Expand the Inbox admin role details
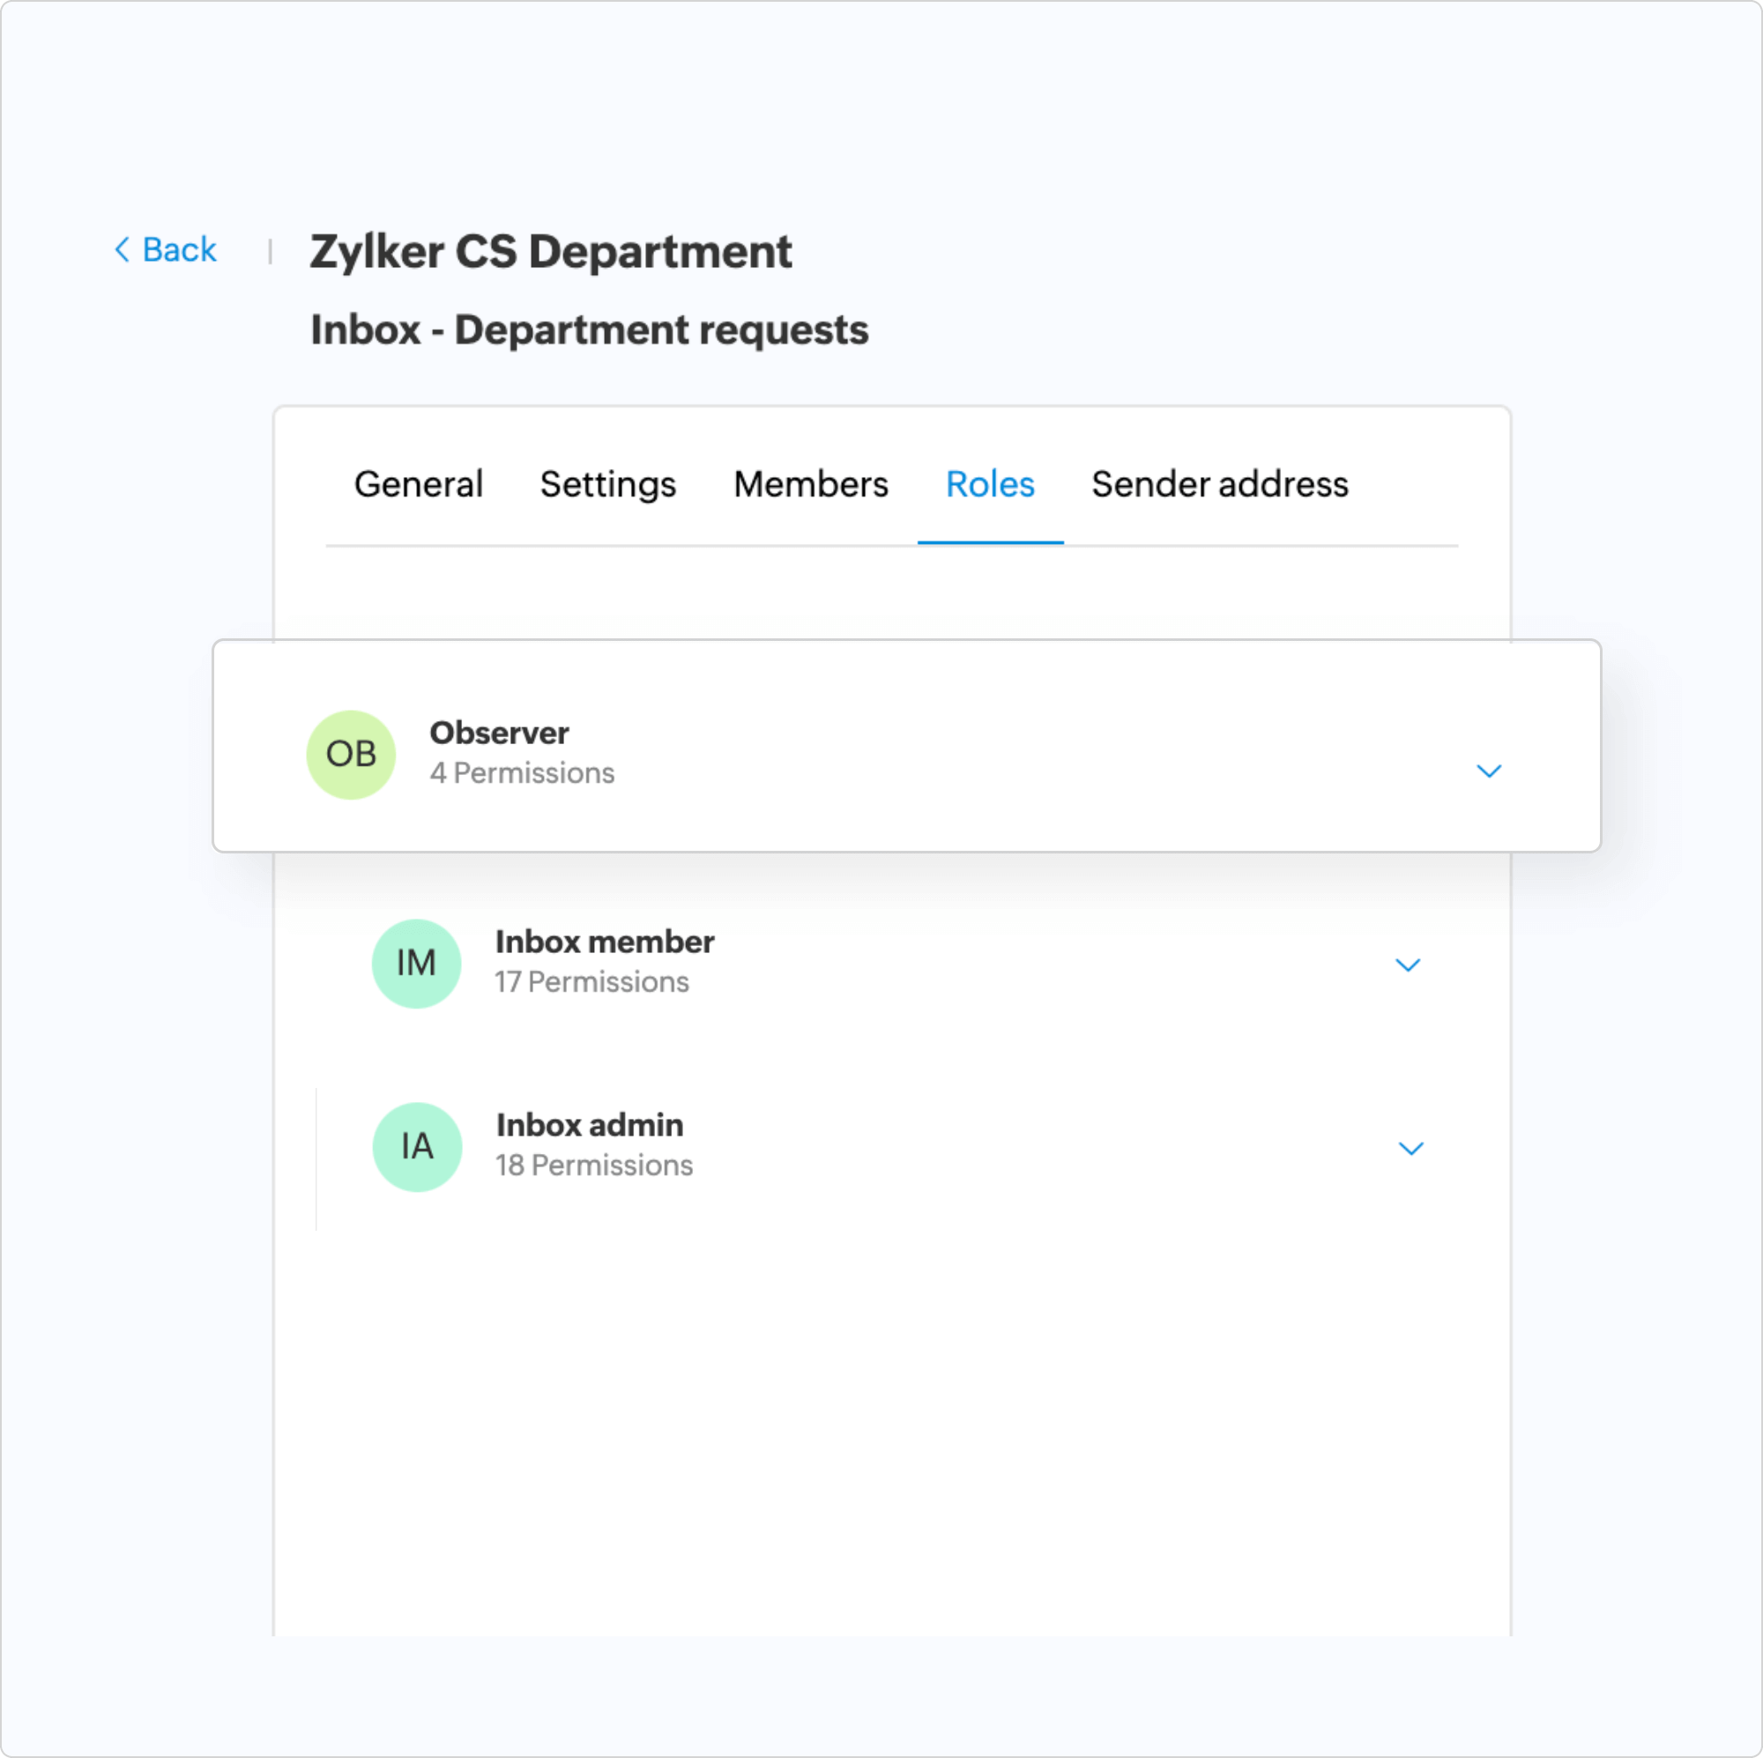This screenshot has height=1758, width=1763. tap(1411, 1149)
